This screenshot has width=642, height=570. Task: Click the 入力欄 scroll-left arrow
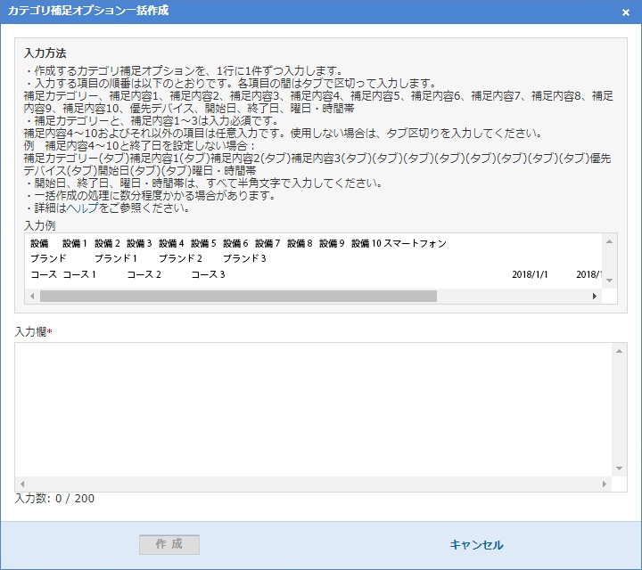point(22,484)
